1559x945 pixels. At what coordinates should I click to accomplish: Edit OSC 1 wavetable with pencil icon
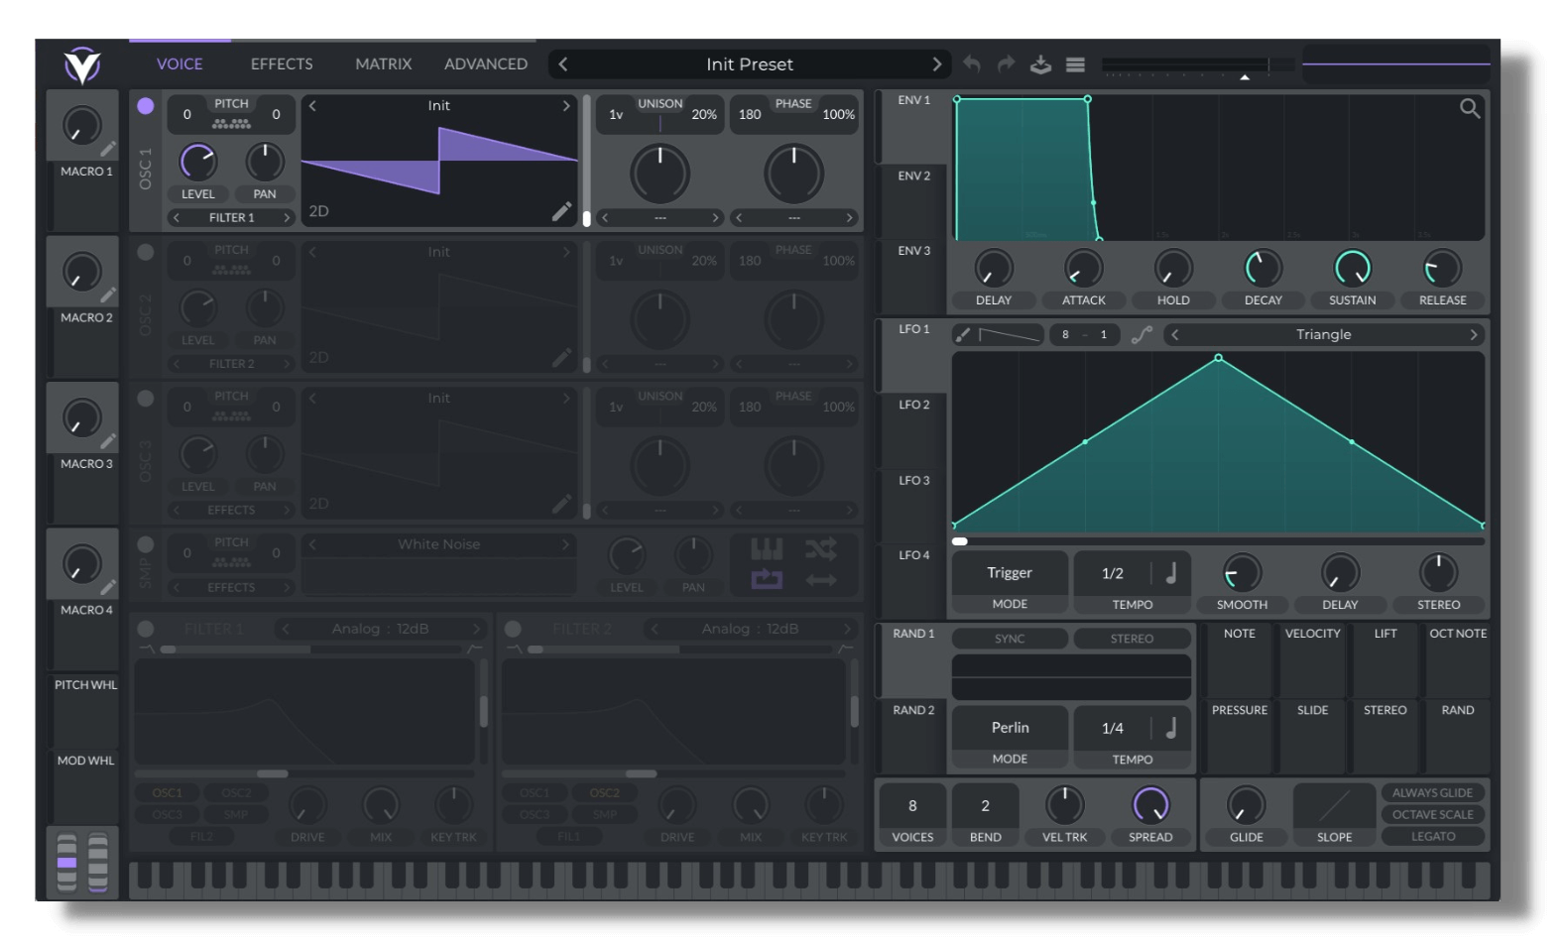click(561, 210)
